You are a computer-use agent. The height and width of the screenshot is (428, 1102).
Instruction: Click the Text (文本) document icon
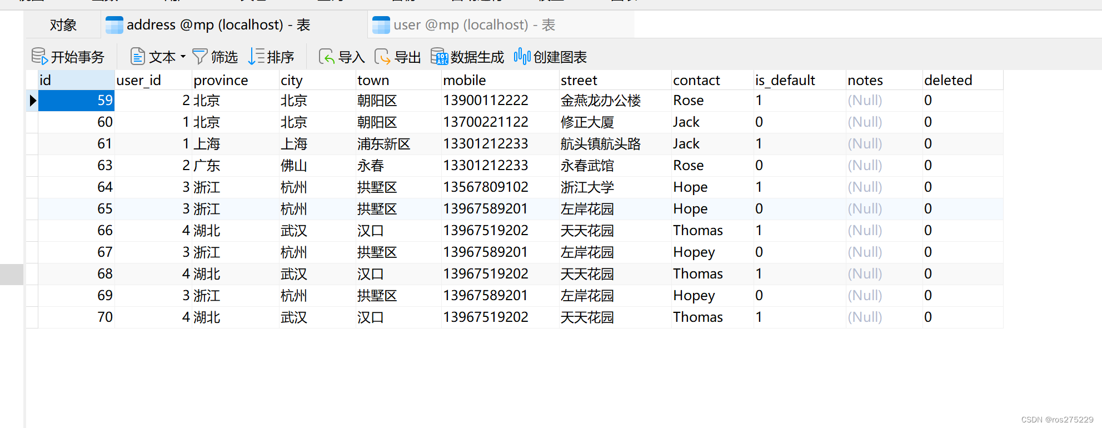(137, 57)
